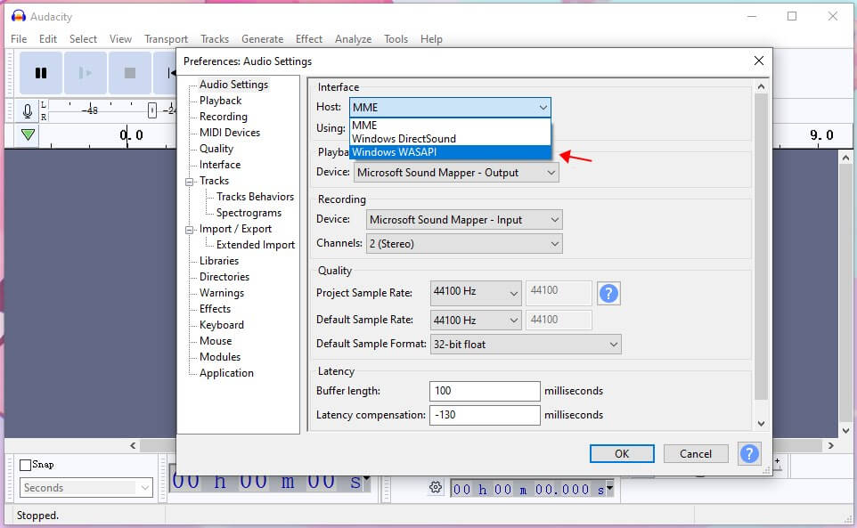This screenshot has height=528, width=857.
Task: Select Extended Import in preferences tree
Action: (x=256, y=245)
